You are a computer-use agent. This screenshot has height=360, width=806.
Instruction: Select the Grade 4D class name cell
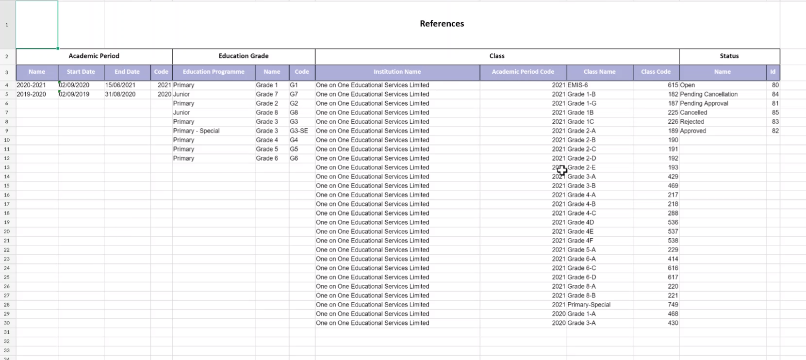[x=600, y=222]
